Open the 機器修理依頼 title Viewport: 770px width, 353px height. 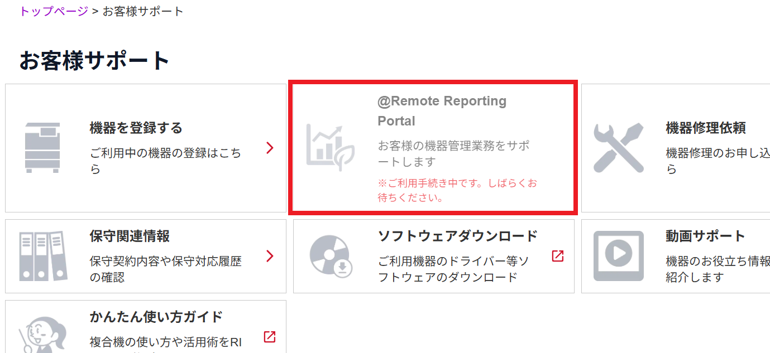pos(706,128)
